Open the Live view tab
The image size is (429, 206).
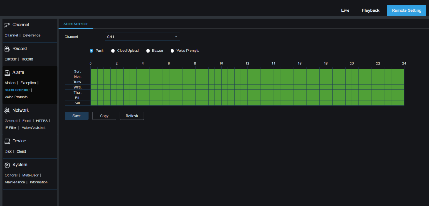point(345,10)
